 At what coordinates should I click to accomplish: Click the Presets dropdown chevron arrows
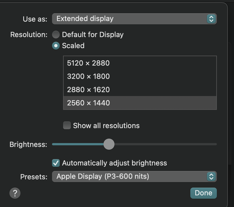pyautogui.click(x=211, y=177)
